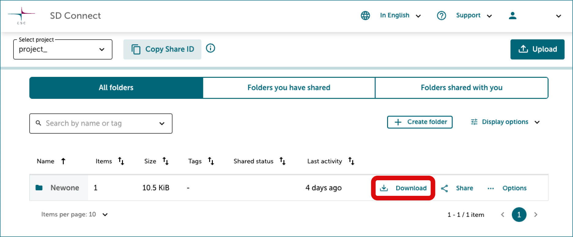Click the Name column header

(46, 161)
